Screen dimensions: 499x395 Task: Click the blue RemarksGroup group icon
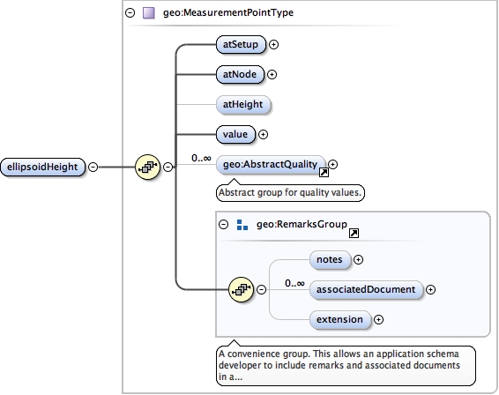(x=242, y=225)
